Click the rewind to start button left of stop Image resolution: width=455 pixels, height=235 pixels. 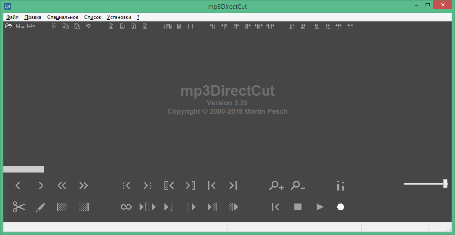click(275, 207)
